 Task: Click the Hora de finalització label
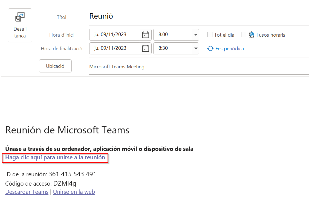[x=62, y=49]
